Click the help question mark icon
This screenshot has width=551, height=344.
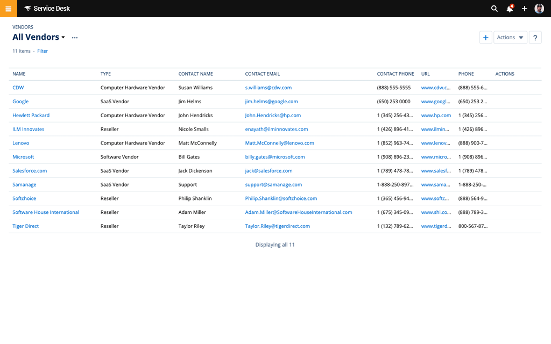(x=535, y=37)
